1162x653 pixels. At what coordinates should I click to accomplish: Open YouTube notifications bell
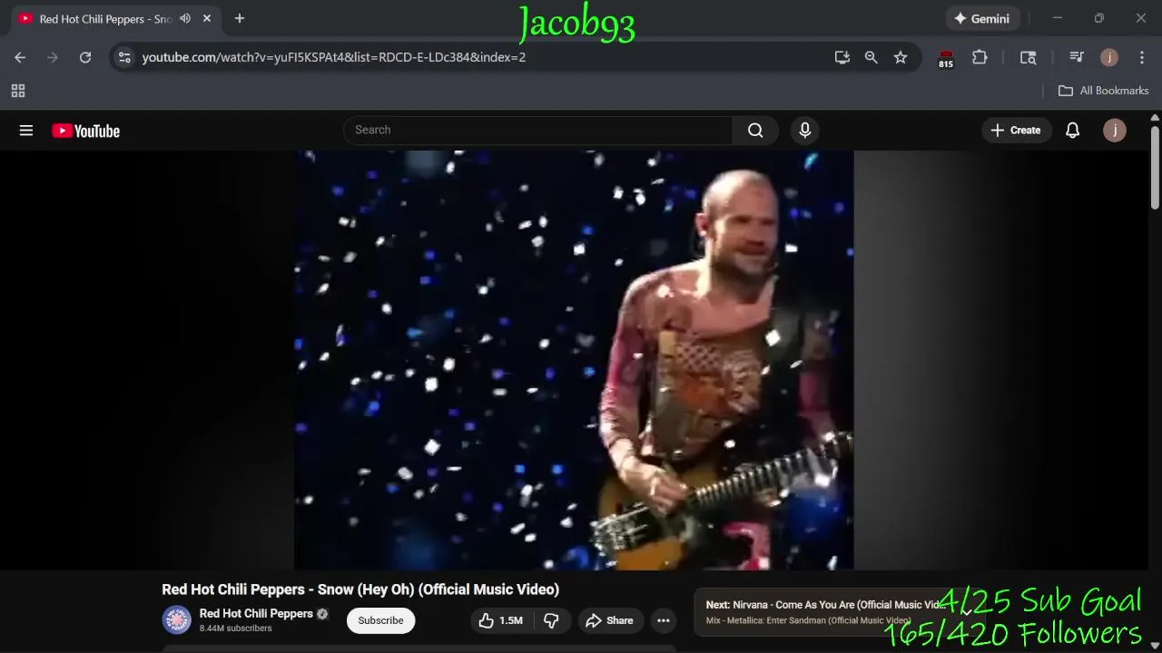pyautogui.click(x=1072, y=130)
